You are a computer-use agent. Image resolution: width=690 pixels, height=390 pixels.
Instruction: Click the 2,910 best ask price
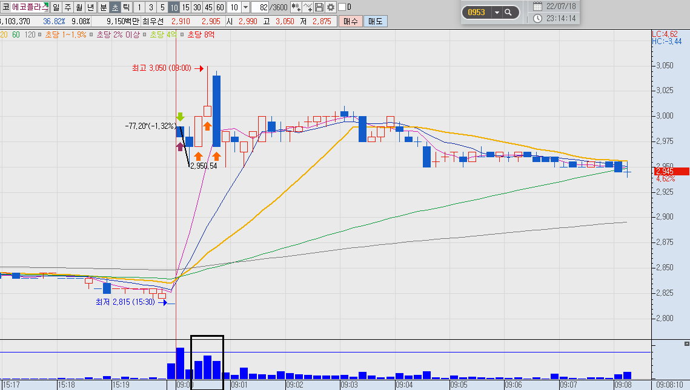(x=181, y=21)
